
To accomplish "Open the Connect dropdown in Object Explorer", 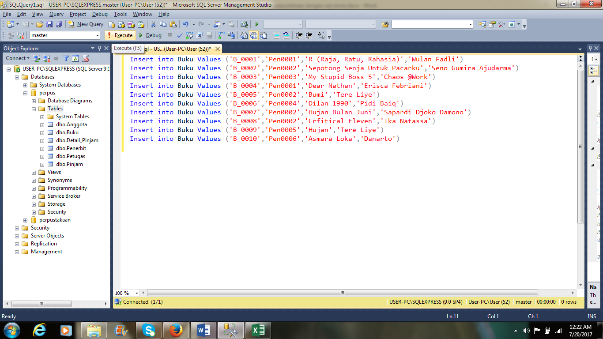I will (x=18, y=58).
